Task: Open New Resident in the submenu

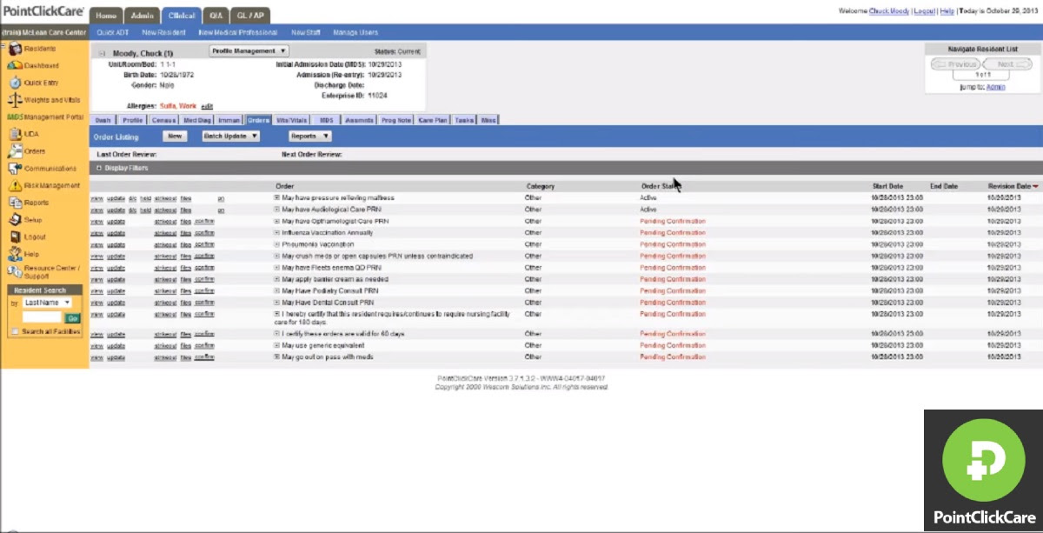Action: click(163, 32)
